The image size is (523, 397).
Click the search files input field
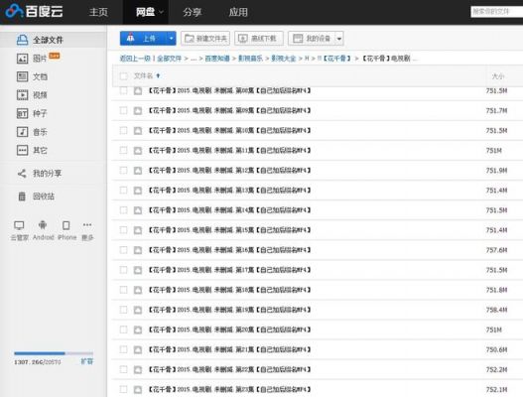(x=496, y=12)
